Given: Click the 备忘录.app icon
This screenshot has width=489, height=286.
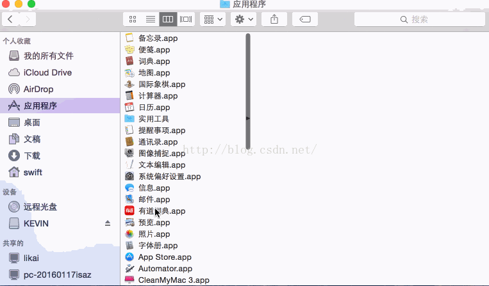Looking at the screenshot, I should [x=129, y=38].
